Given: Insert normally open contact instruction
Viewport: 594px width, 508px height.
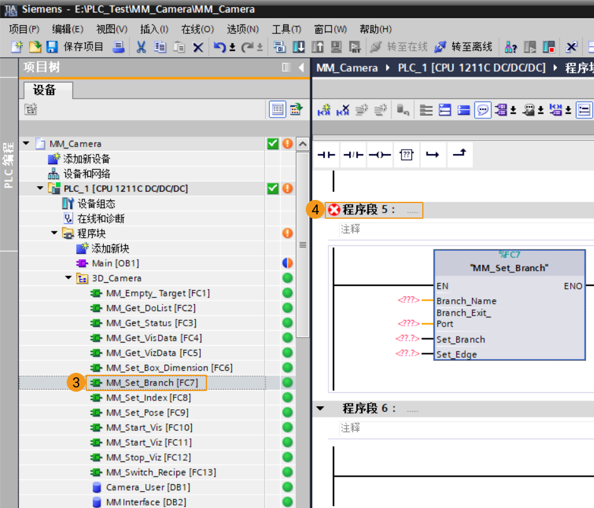Looking at the screenshot, I should point(326,155).
